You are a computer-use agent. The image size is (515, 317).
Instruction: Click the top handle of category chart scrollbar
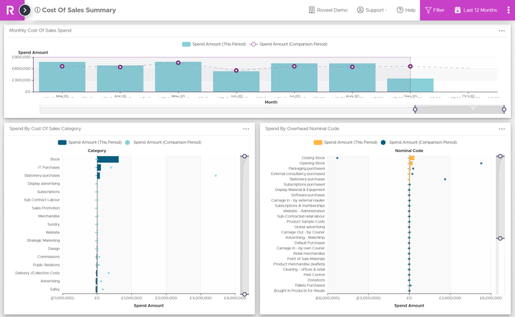click(x=244, y=157)
